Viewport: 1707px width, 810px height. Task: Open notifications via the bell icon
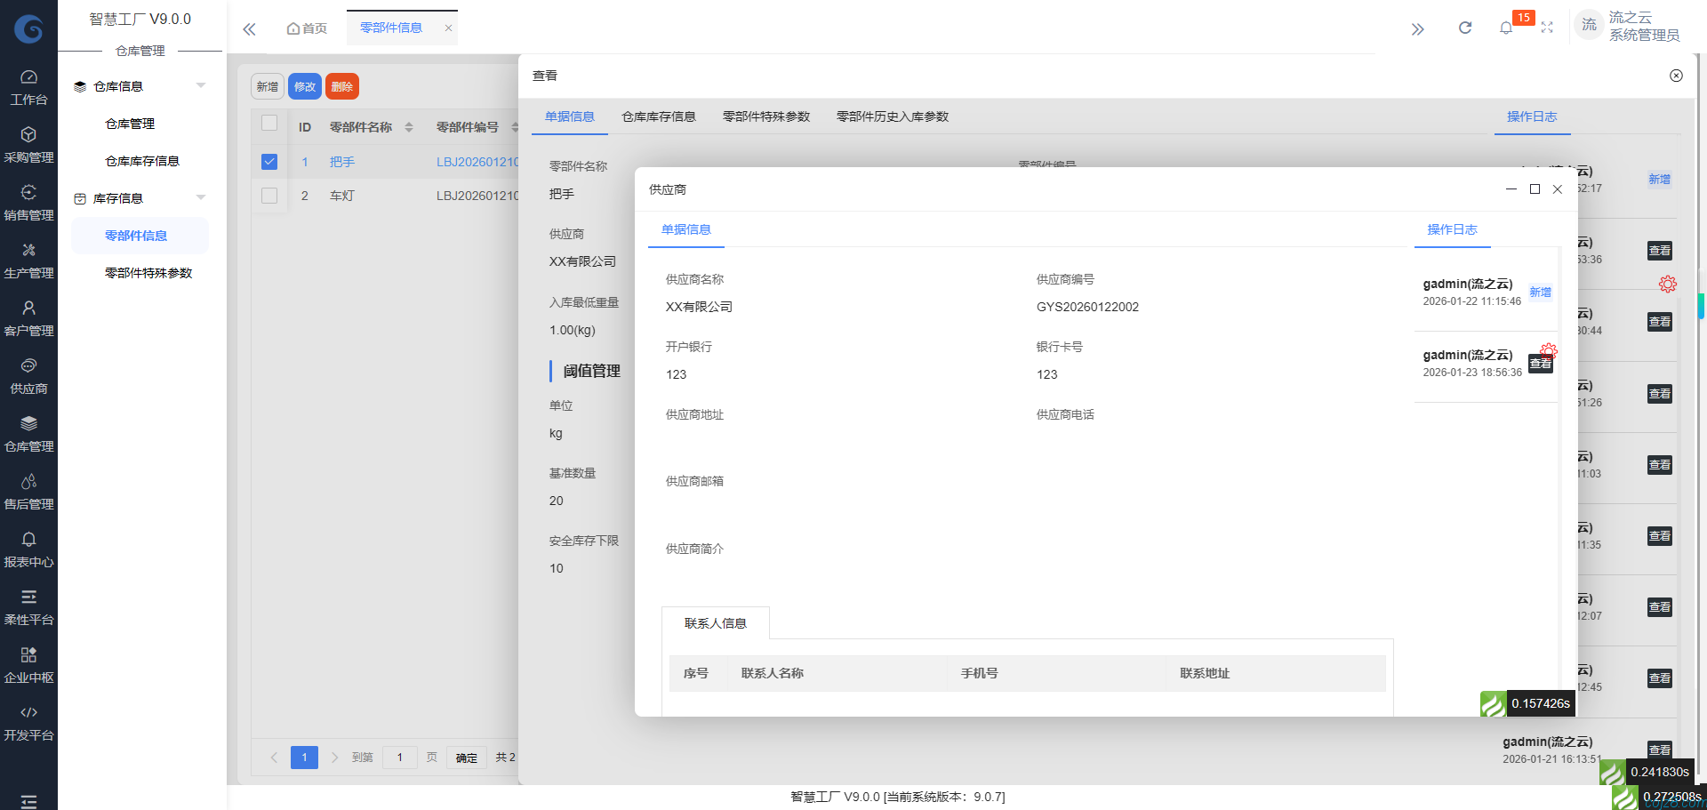[x=1506, y=28]
